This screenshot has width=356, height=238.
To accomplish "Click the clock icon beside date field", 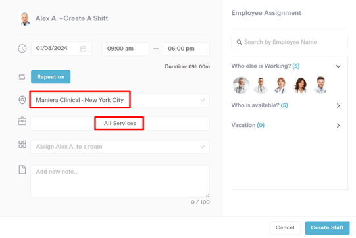I will [22, 49].
